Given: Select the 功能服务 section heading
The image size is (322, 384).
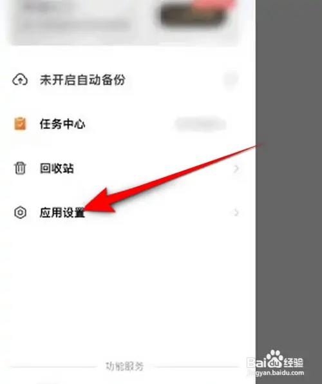Looking at the screenshot, I should tap(125, 367).
